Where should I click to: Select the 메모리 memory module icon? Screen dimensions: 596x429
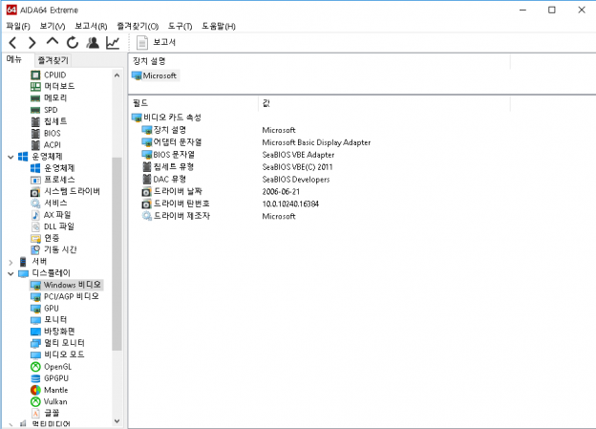click(35, 98)
